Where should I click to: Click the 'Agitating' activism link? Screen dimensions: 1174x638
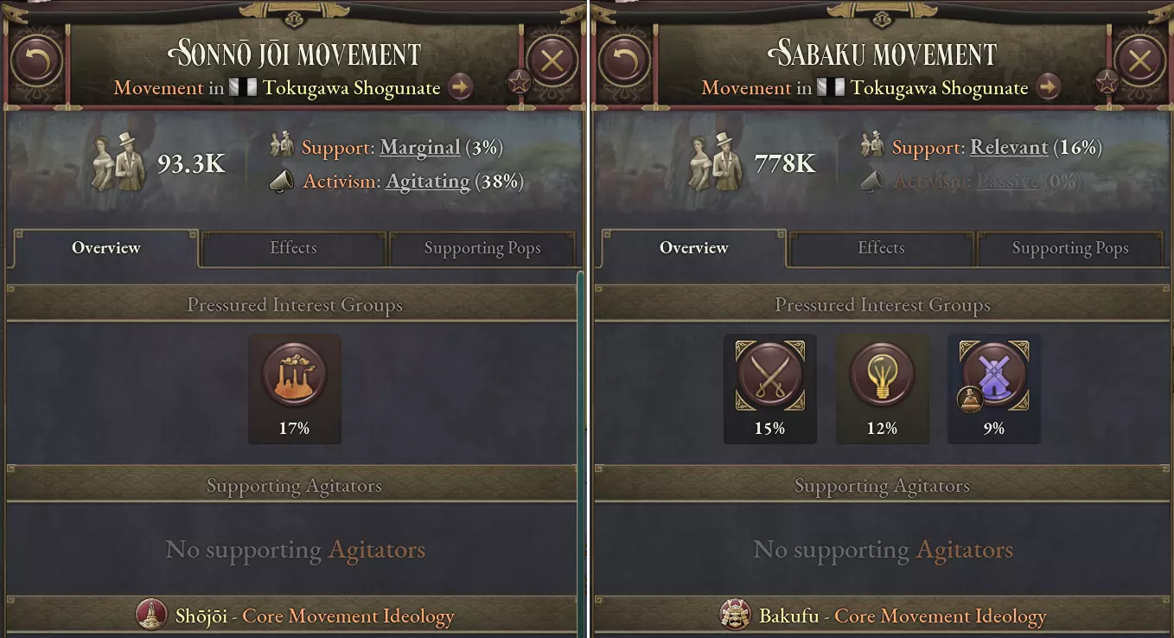point(427,182)
